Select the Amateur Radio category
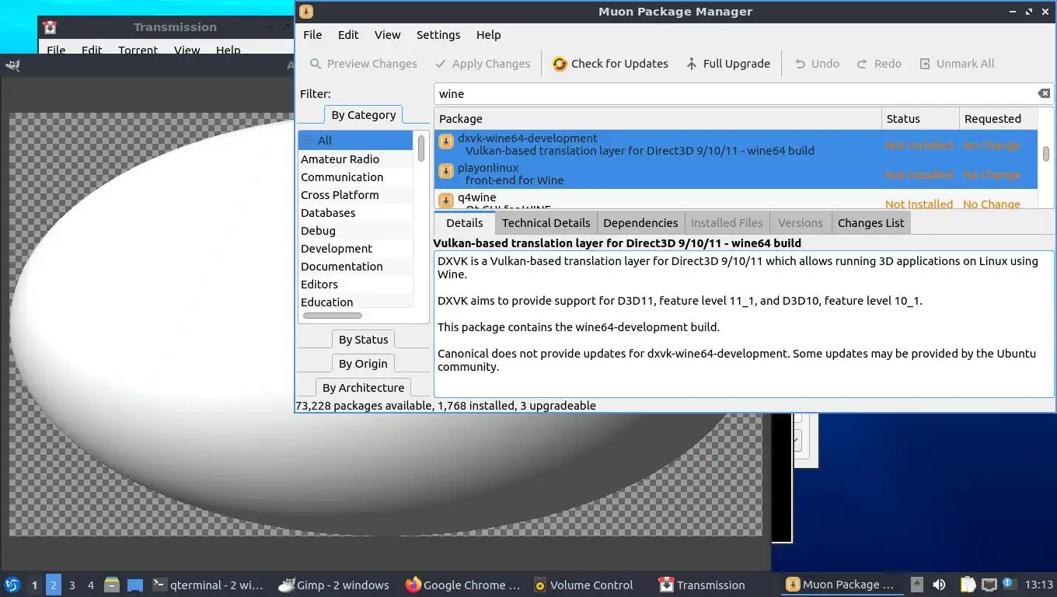The width and height of the screenshot is (1057, 597). [355, 159]
